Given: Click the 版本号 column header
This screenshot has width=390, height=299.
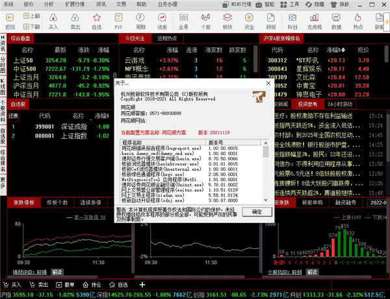Looking at the screenshot, I should point(233,143).
